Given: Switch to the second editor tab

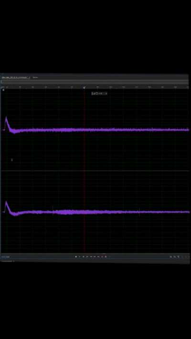Looking at the screenshot, I should pos(35,77).
